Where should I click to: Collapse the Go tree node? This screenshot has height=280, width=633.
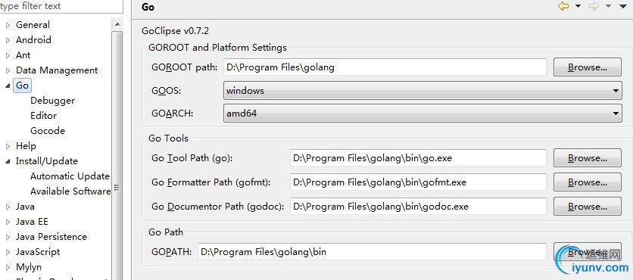[8, 86]
